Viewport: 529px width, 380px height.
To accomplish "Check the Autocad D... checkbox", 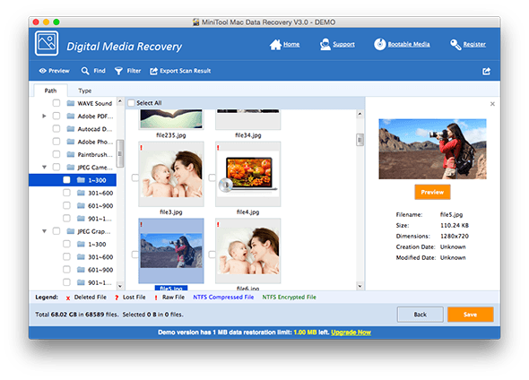I will point(56,129).
